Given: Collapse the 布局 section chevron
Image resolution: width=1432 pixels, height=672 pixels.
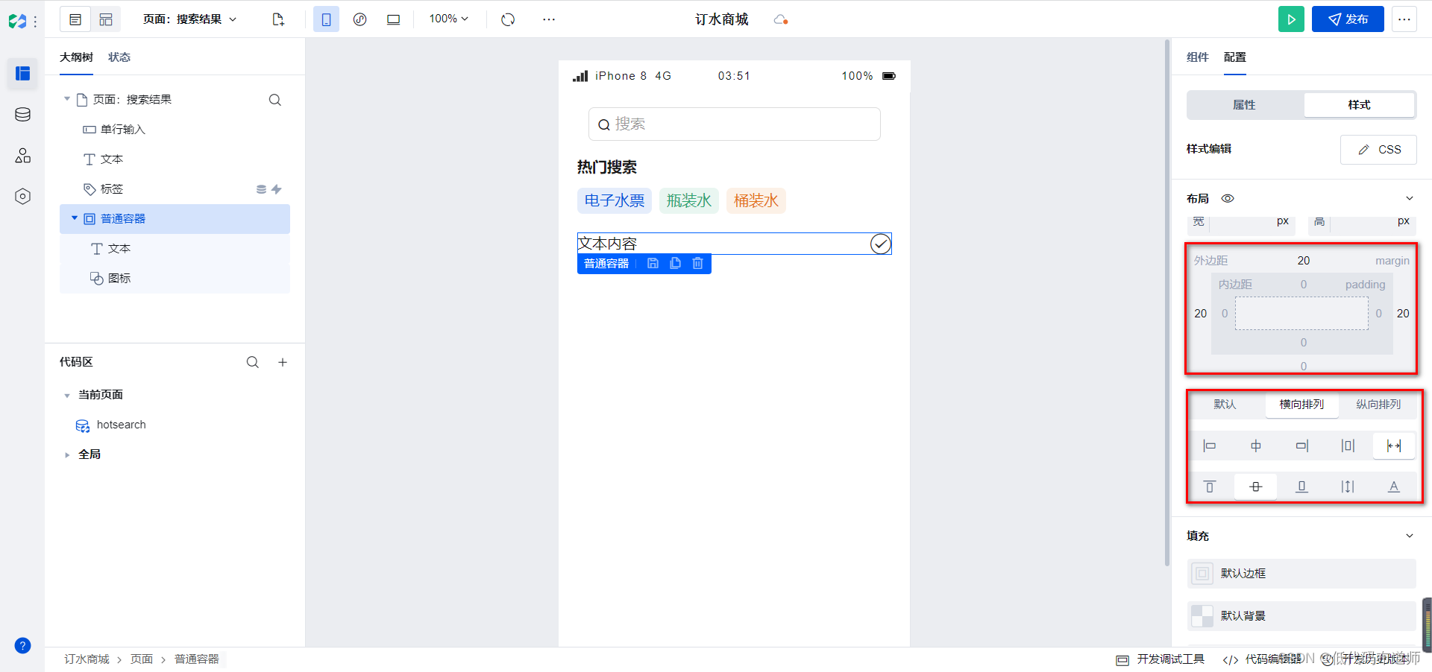Looking at the screenshot, I should pyautogui.click(x=1410, y=198).
